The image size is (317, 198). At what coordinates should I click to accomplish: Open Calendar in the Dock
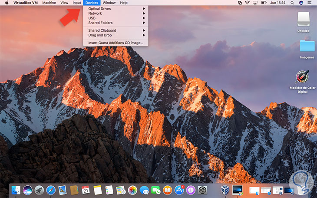pyautogui.click(x=86, y=190)
